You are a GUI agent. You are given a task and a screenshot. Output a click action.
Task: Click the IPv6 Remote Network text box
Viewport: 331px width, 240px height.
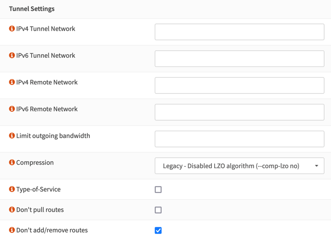click(239, 112)
